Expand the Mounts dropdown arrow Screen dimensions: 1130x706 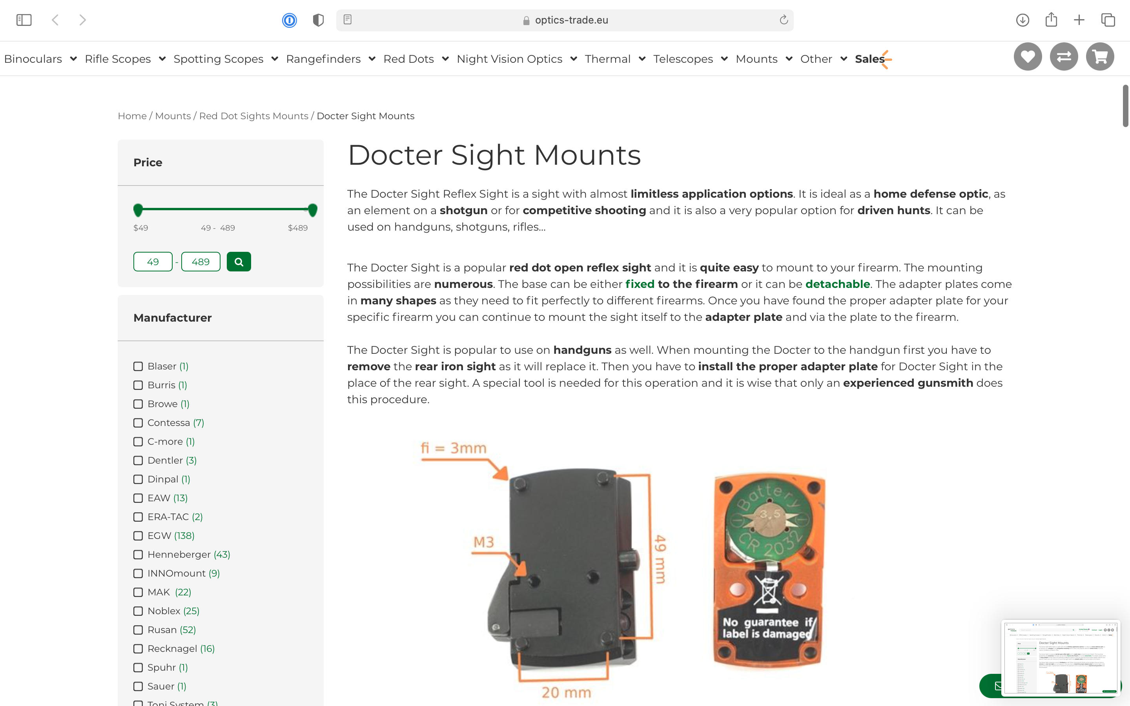pyautogui.click(x=789, y=59)
